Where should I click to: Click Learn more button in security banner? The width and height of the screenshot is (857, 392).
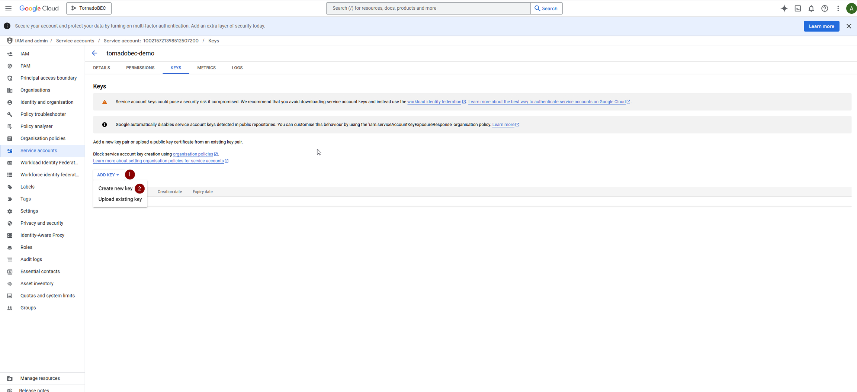[x=821, y=26]
